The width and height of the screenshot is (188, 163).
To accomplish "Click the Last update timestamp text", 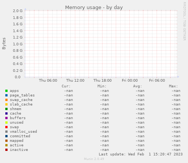I will (141, 154).
